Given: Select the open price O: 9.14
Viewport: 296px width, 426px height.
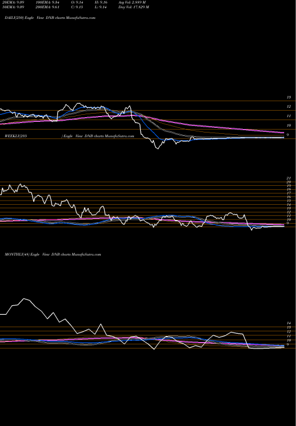Looking at the screenshot, I should click(x=78, y=2).
